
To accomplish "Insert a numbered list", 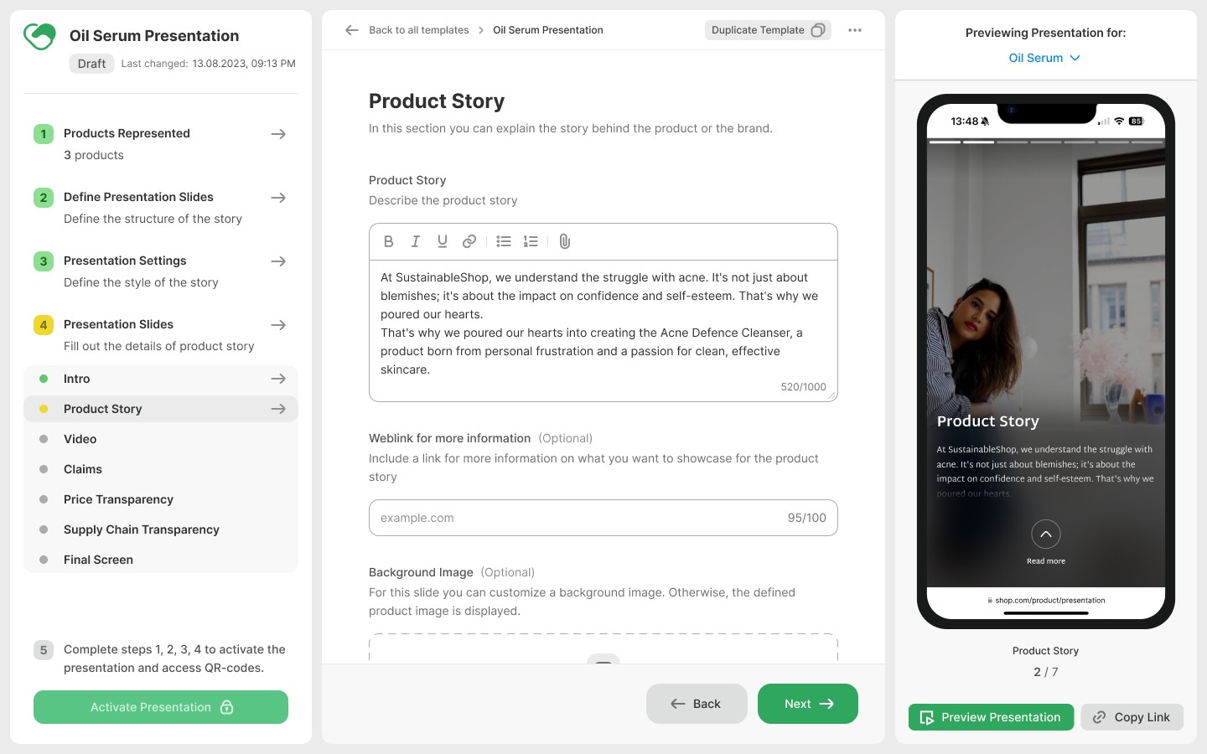I will click(531, 241).
